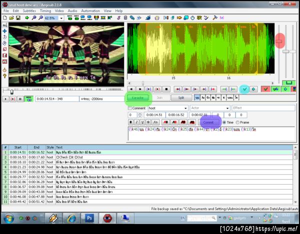
Task: Toggle realtime video update clock icon
Action: click(4, 70)
